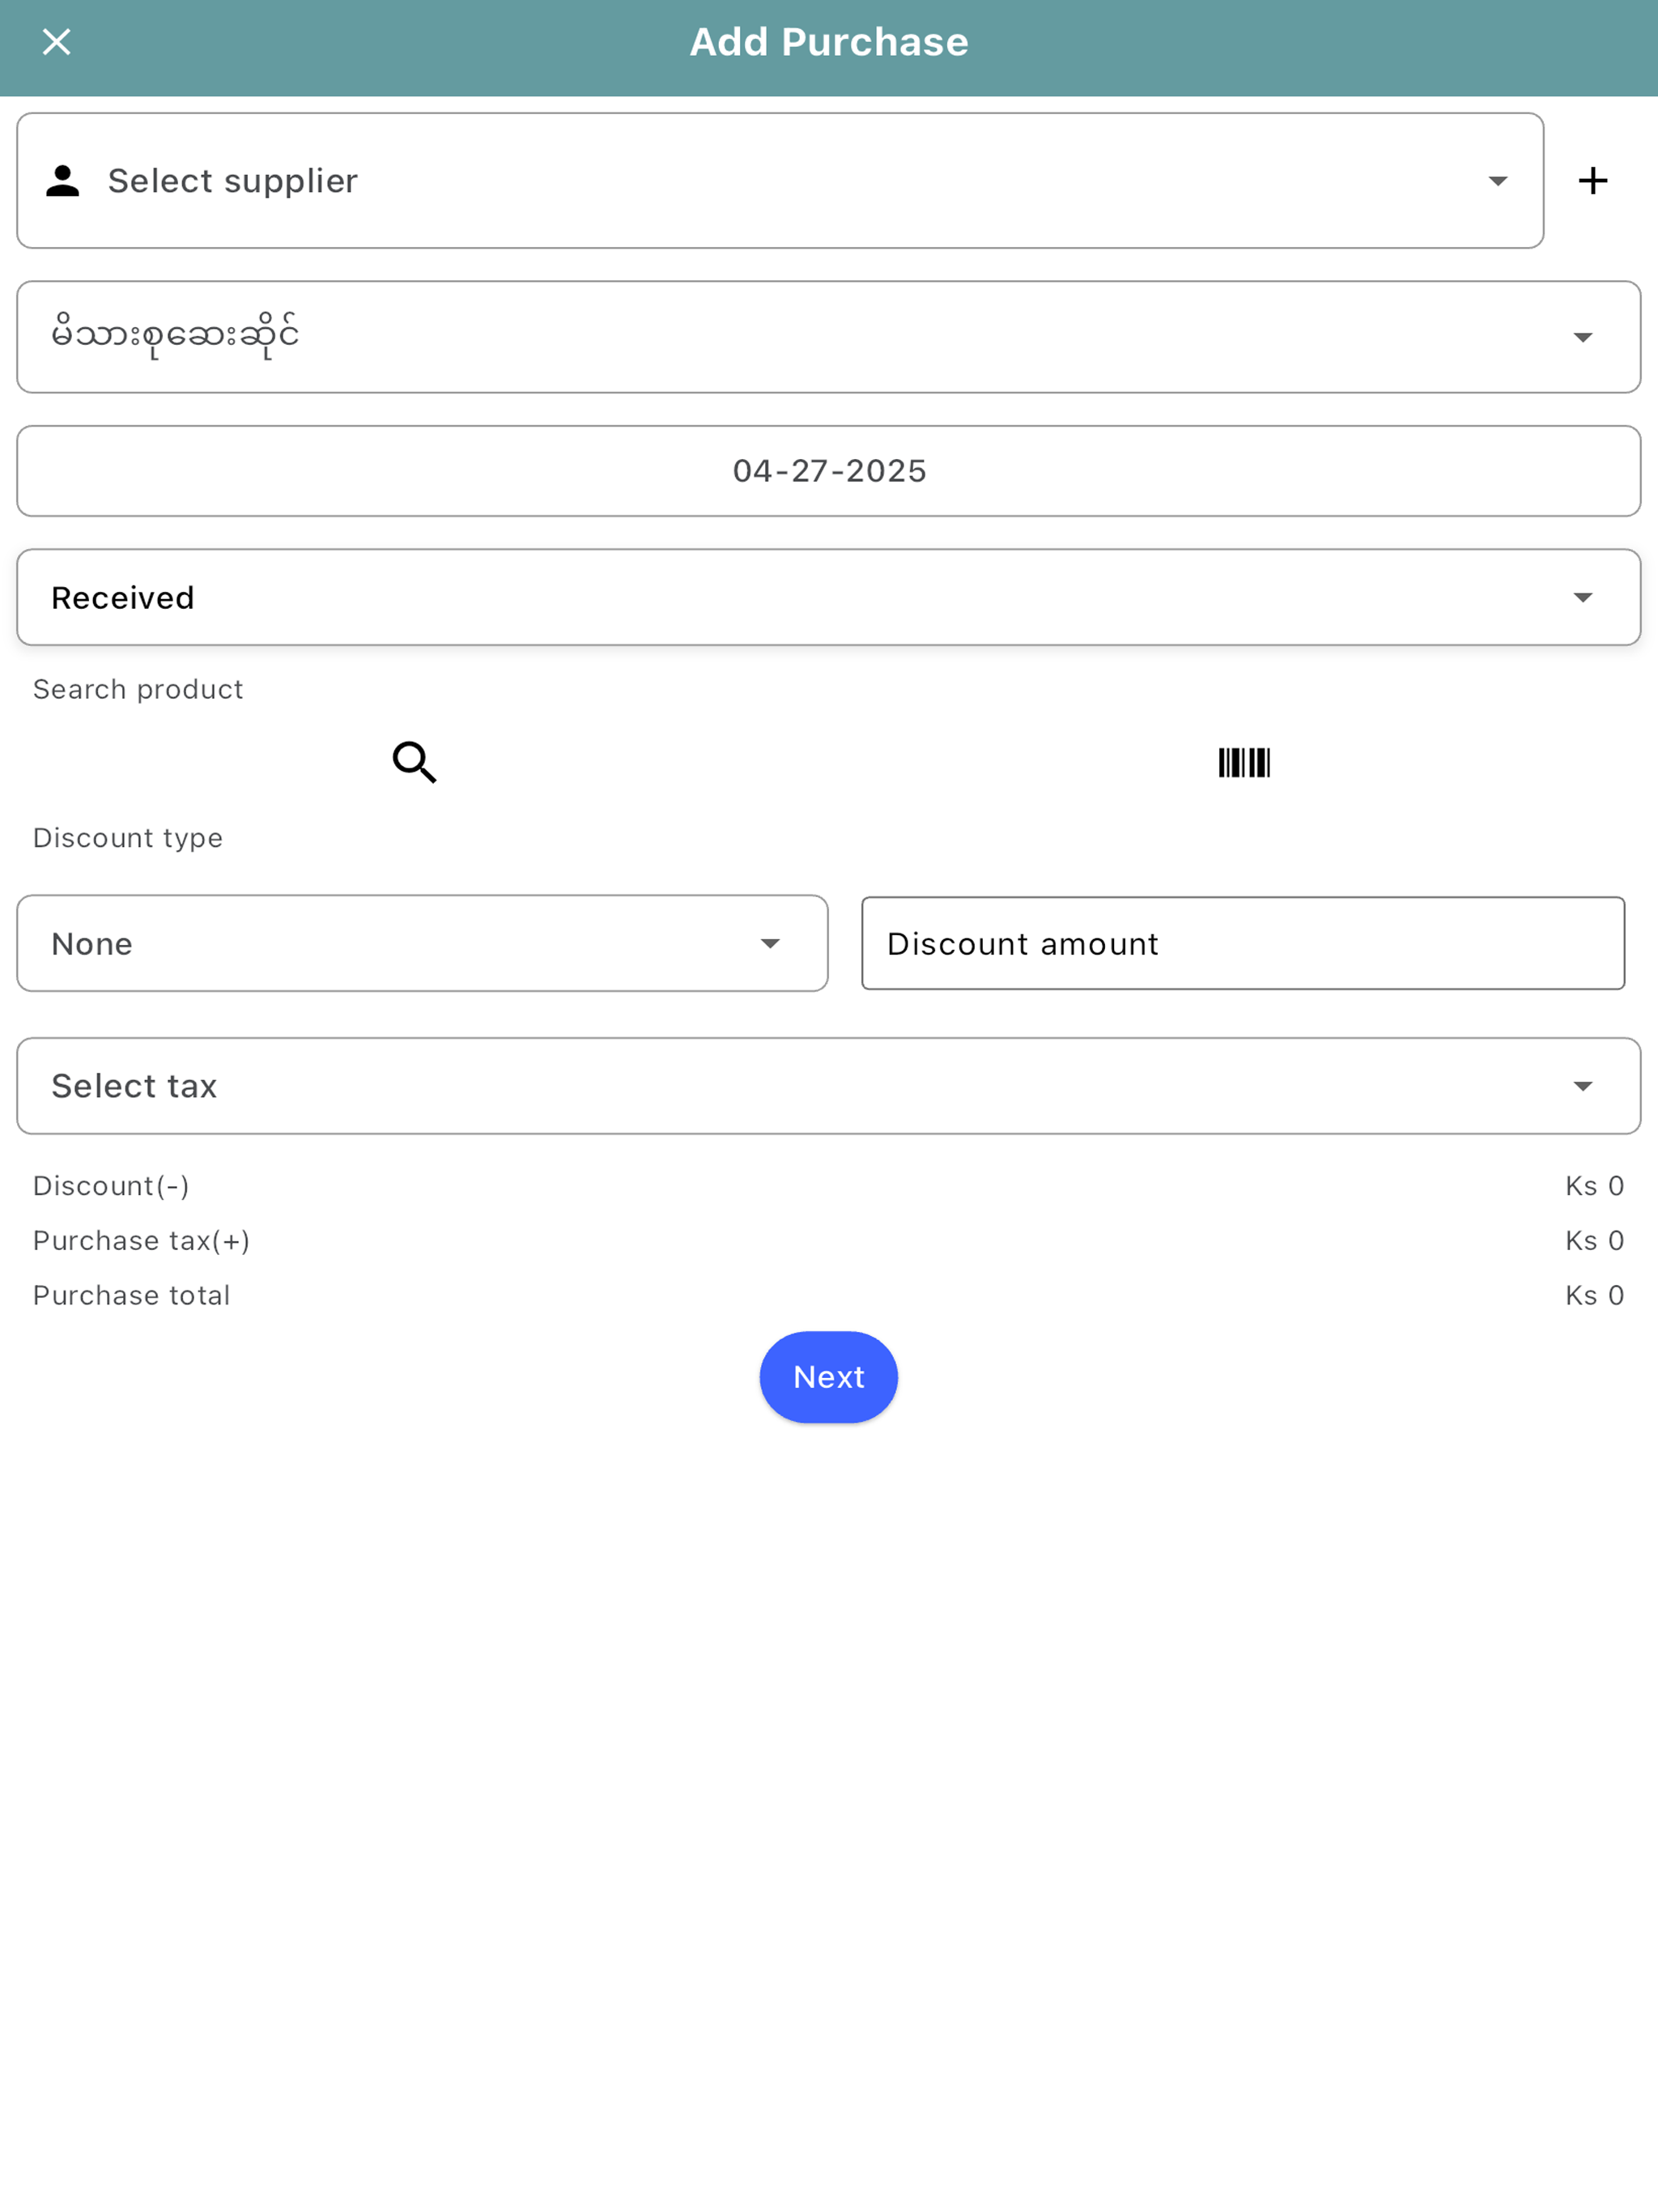Viewport: 1658px width, 2212px height.
Task: Click the Ks 0 value beside Purchase total
Action: coord(1595,1295)
